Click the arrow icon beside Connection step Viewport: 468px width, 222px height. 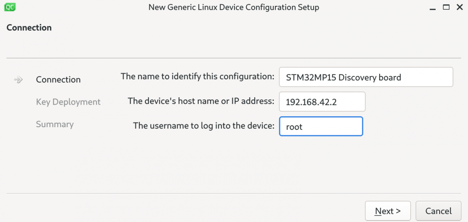(x=18, y=80)
